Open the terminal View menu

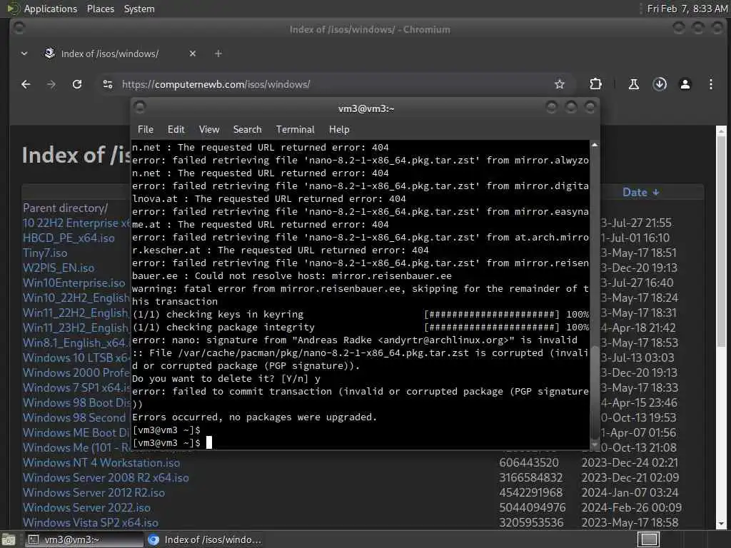click(209, 130)
